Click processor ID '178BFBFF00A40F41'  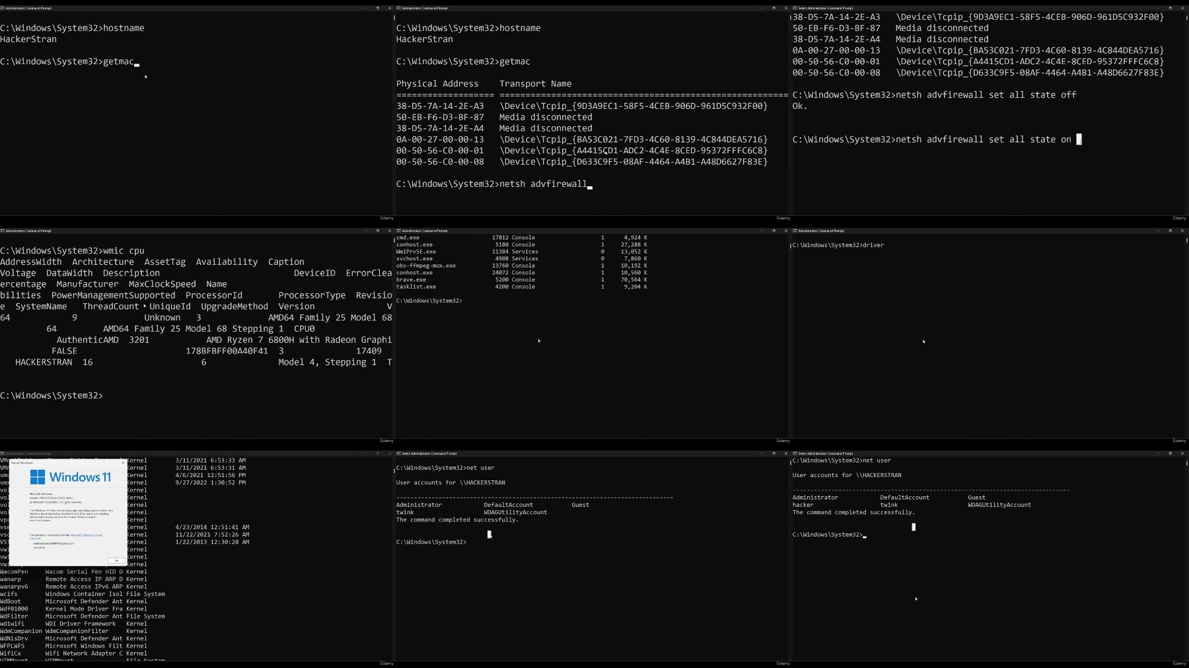(227, 351)
